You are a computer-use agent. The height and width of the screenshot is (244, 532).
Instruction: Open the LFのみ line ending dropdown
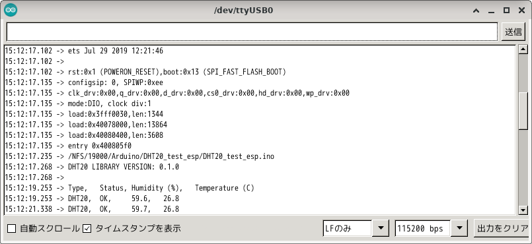(380, 228)
